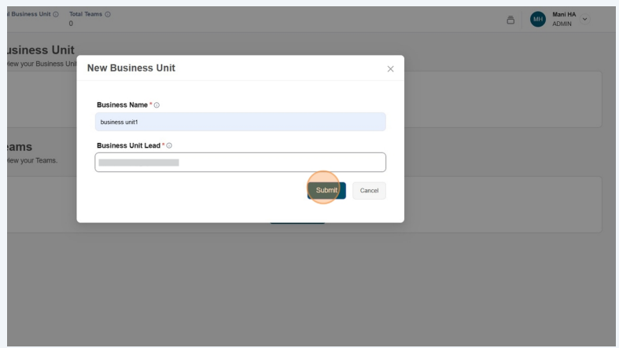Click the Total Teams count value
Screen dimensions: 619x348
(72, 24)
